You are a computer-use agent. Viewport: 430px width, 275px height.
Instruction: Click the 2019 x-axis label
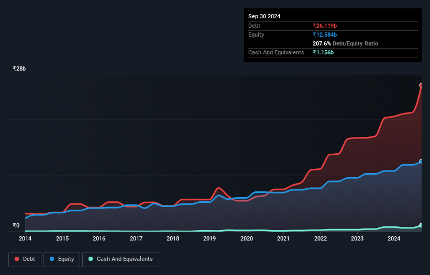pos(210,238)
